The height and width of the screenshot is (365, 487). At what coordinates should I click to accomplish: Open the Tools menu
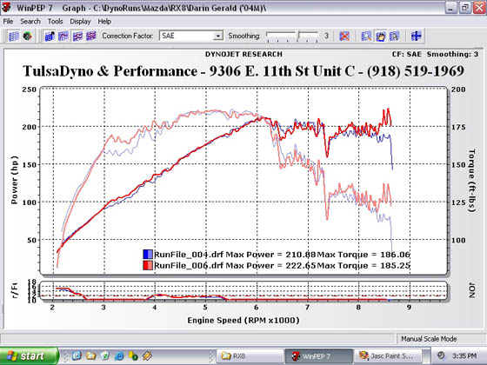(x=55, y=22)
